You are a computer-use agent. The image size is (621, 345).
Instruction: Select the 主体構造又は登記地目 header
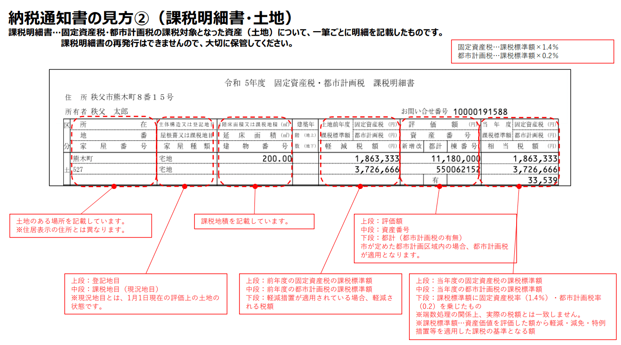(186, 124)
